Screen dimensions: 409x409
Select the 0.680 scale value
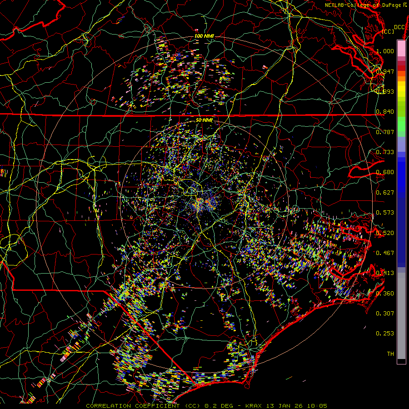[385, 172]
